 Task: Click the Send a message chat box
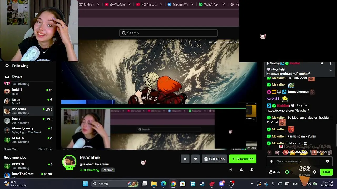coord(300,161)
